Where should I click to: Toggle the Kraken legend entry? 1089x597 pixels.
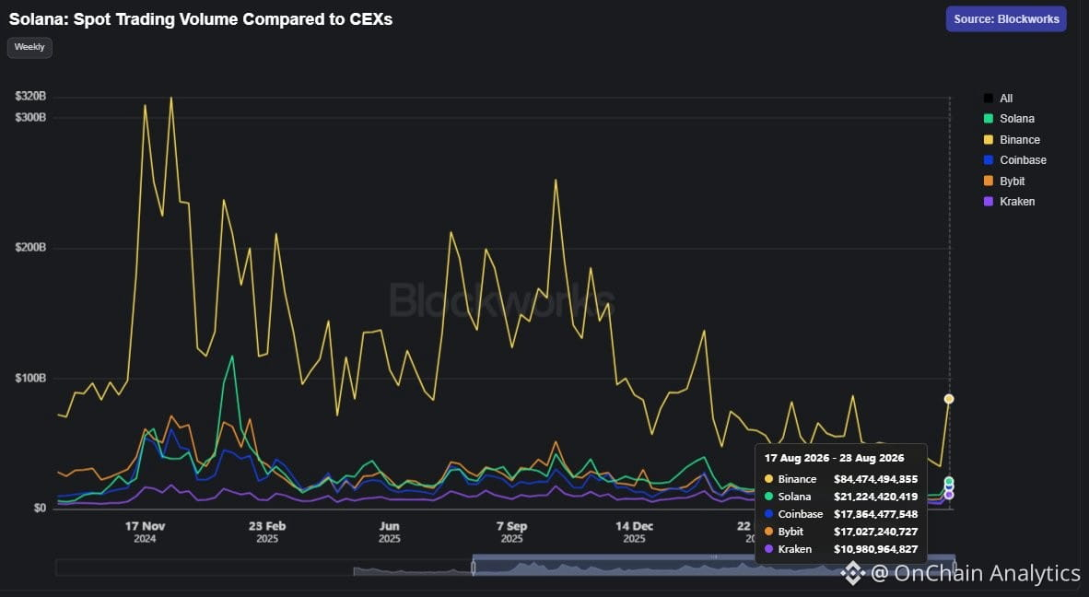[1009, 202]
